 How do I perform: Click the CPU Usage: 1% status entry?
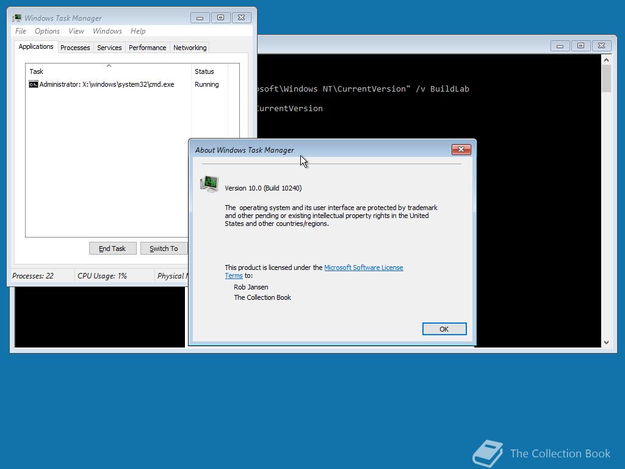(102, 276)
